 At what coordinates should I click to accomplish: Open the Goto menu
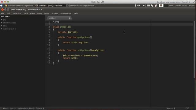tap(39, 13)
